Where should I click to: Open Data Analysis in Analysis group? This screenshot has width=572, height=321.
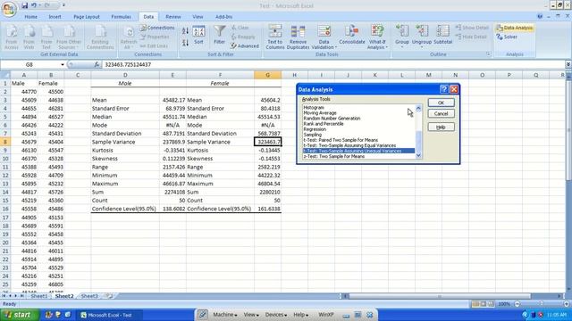pos(515,28)
